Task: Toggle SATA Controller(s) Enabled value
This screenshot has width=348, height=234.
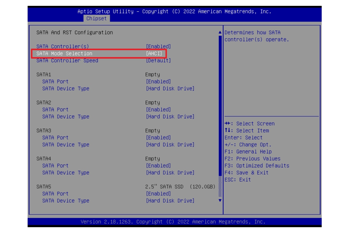Action: pos(158,46)
